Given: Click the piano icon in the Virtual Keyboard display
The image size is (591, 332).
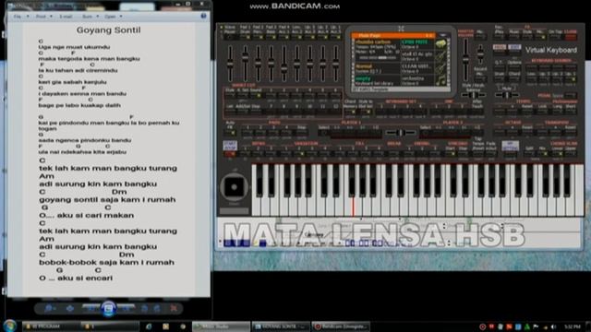Looking at the screenshot, I should [440, 43].
